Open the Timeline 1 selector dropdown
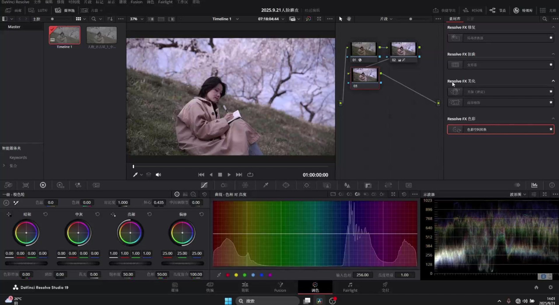Screen dimensions: 559x305 pyautogui.click(x=225, y=19)
